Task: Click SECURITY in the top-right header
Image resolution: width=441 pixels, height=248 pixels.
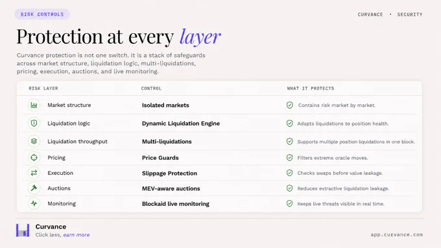Action: coord(410,14)
